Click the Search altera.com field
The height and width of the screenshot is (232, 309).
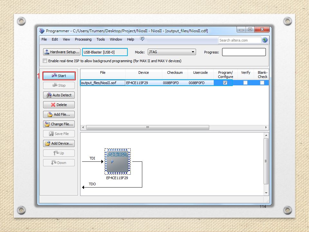click(x=240, y=40)
